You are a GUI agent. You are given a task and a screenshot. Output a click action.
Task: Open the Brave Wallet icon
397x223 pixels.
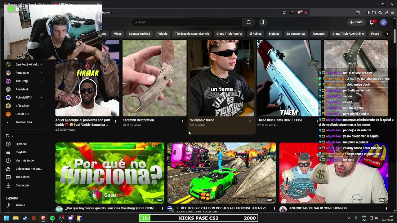[x=374, y=12]
